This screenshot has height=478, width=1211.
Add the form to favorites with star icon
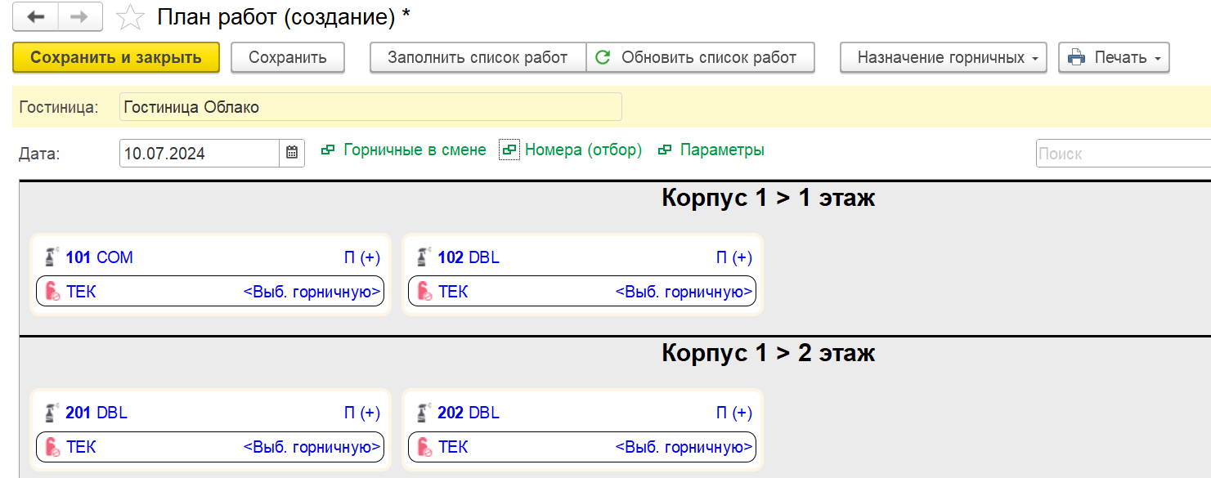(x=130, y=17)
